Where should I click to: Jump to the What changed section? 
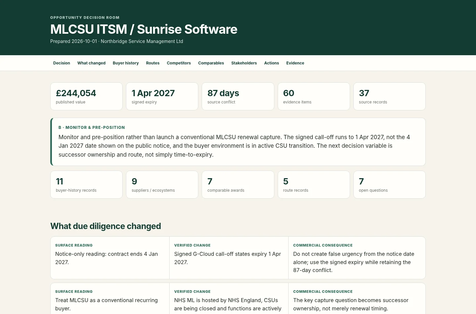91,63
